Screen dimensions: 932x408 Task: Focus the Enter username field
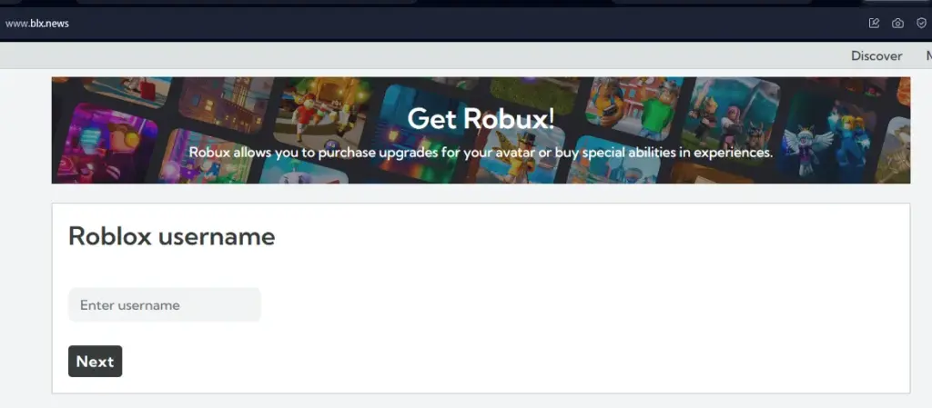165,304
